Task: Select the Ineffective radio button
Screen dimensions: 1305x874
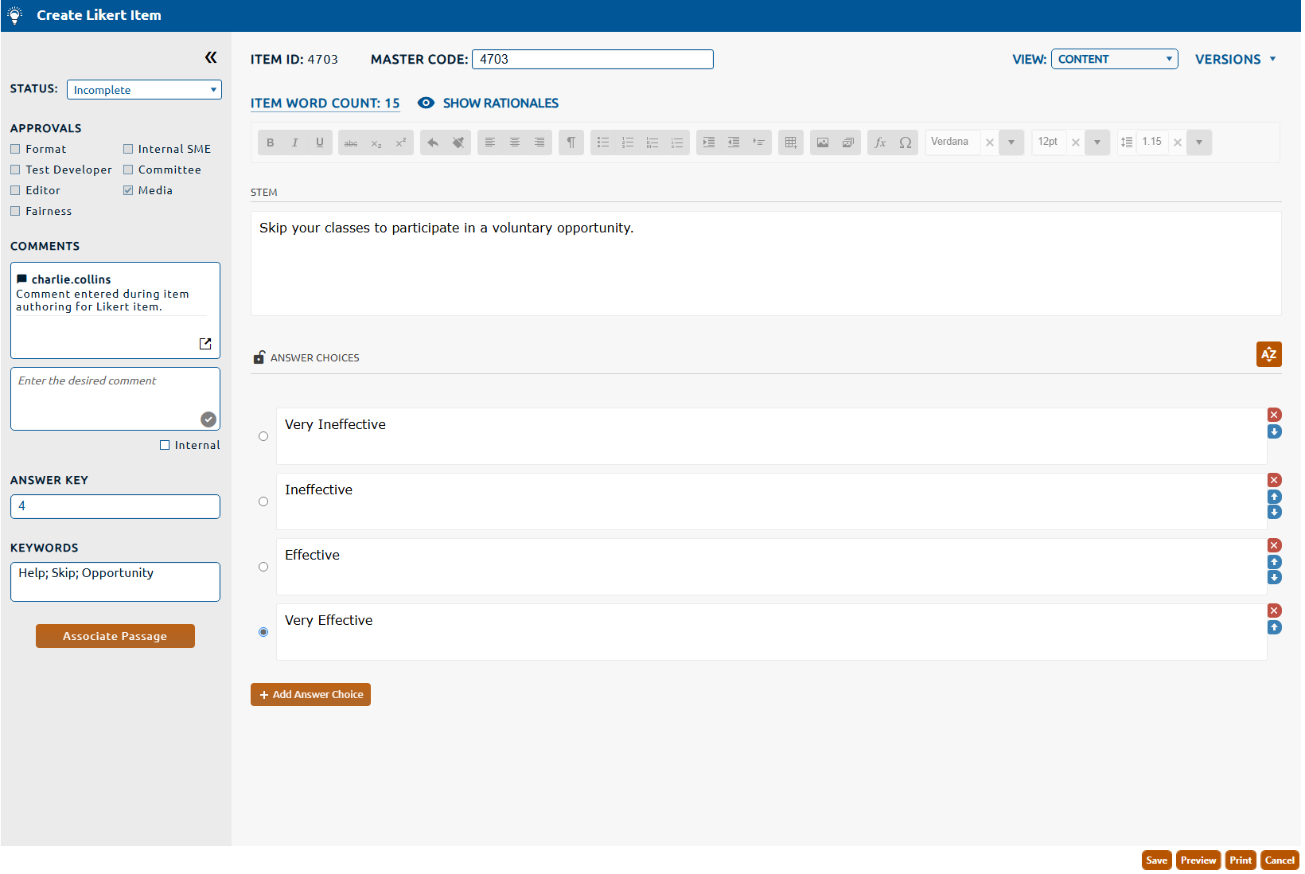Action: pyautogui.click(x=263, y=501)
